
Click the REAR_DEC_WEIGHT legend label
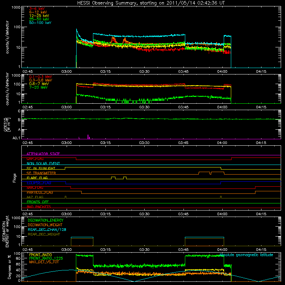[44, 234]
